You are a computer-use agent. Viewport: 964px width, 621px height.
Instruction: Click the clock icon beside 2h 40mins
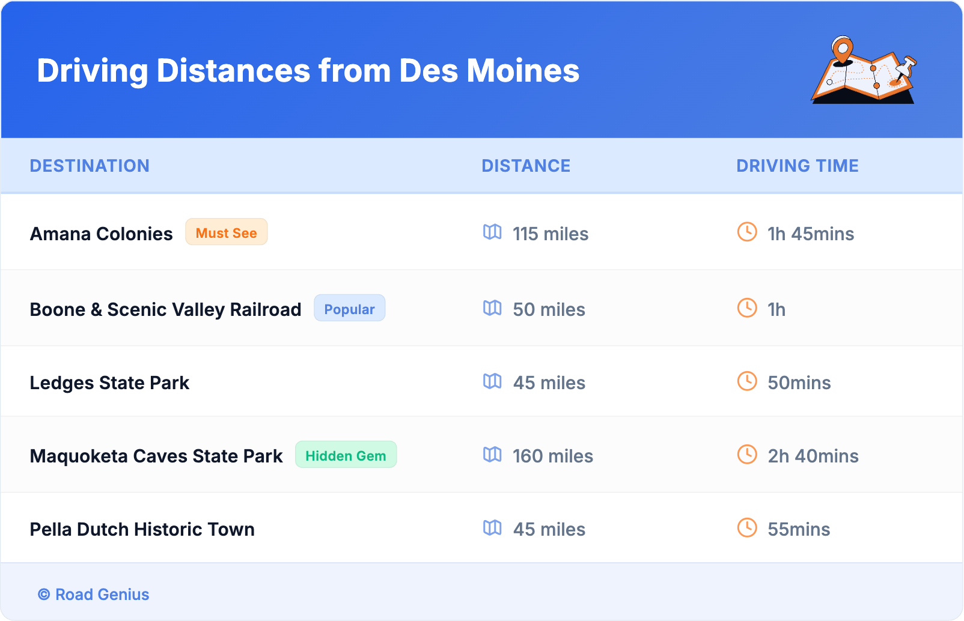747,455
